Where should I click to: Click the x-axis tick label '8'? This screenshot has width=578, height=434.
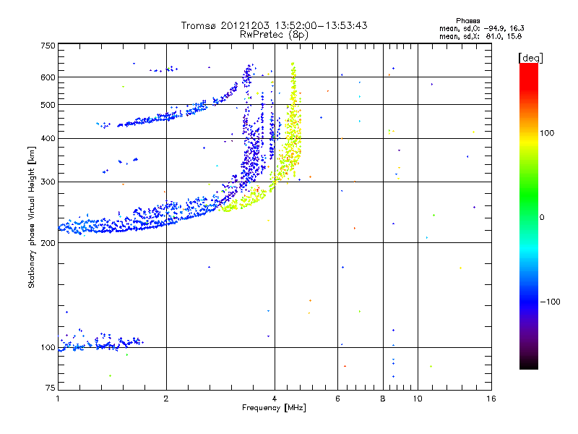click(383, 399)
